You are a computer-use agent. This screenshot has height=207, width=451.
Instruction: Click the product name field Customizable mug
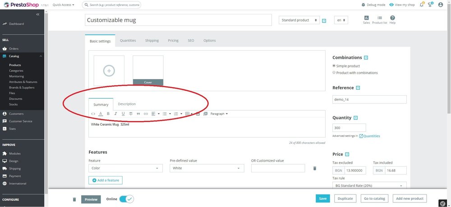pyautogui.click(x=178, y=20)
